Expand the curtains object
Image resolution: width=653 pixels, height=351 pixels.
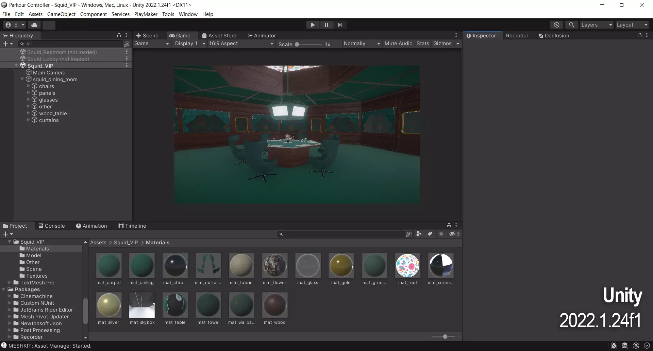[28, 120]
